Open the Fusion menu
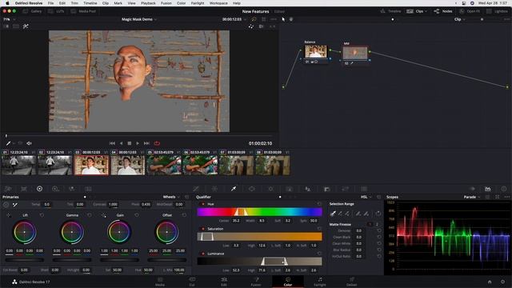The image size is (512, 288). [166, 3]
